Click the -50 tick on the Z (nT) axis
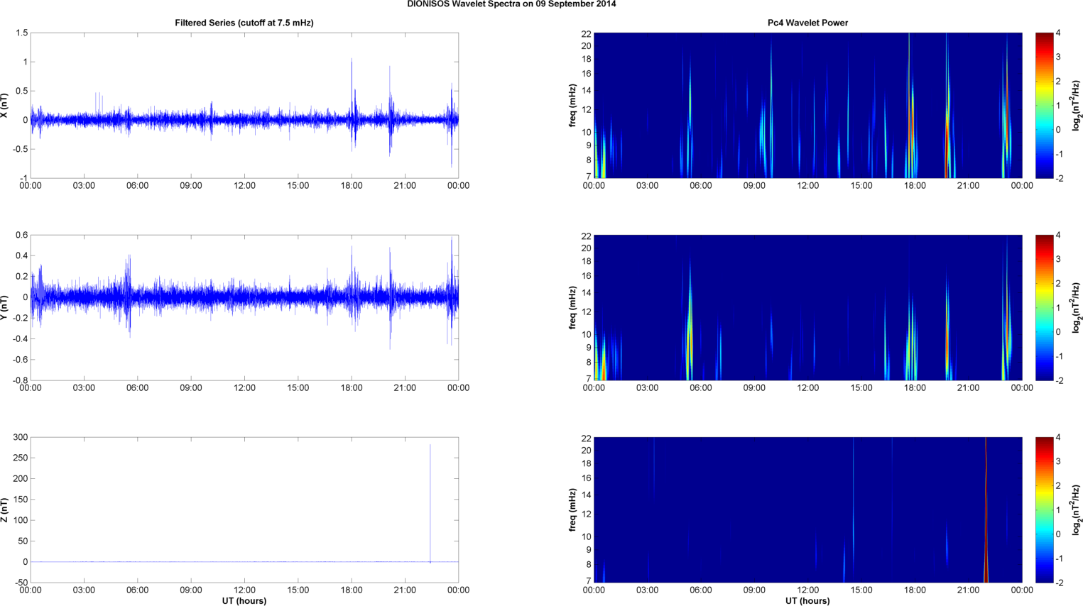The height and width of the screenshot is (606, 1083). coord(20,583)
